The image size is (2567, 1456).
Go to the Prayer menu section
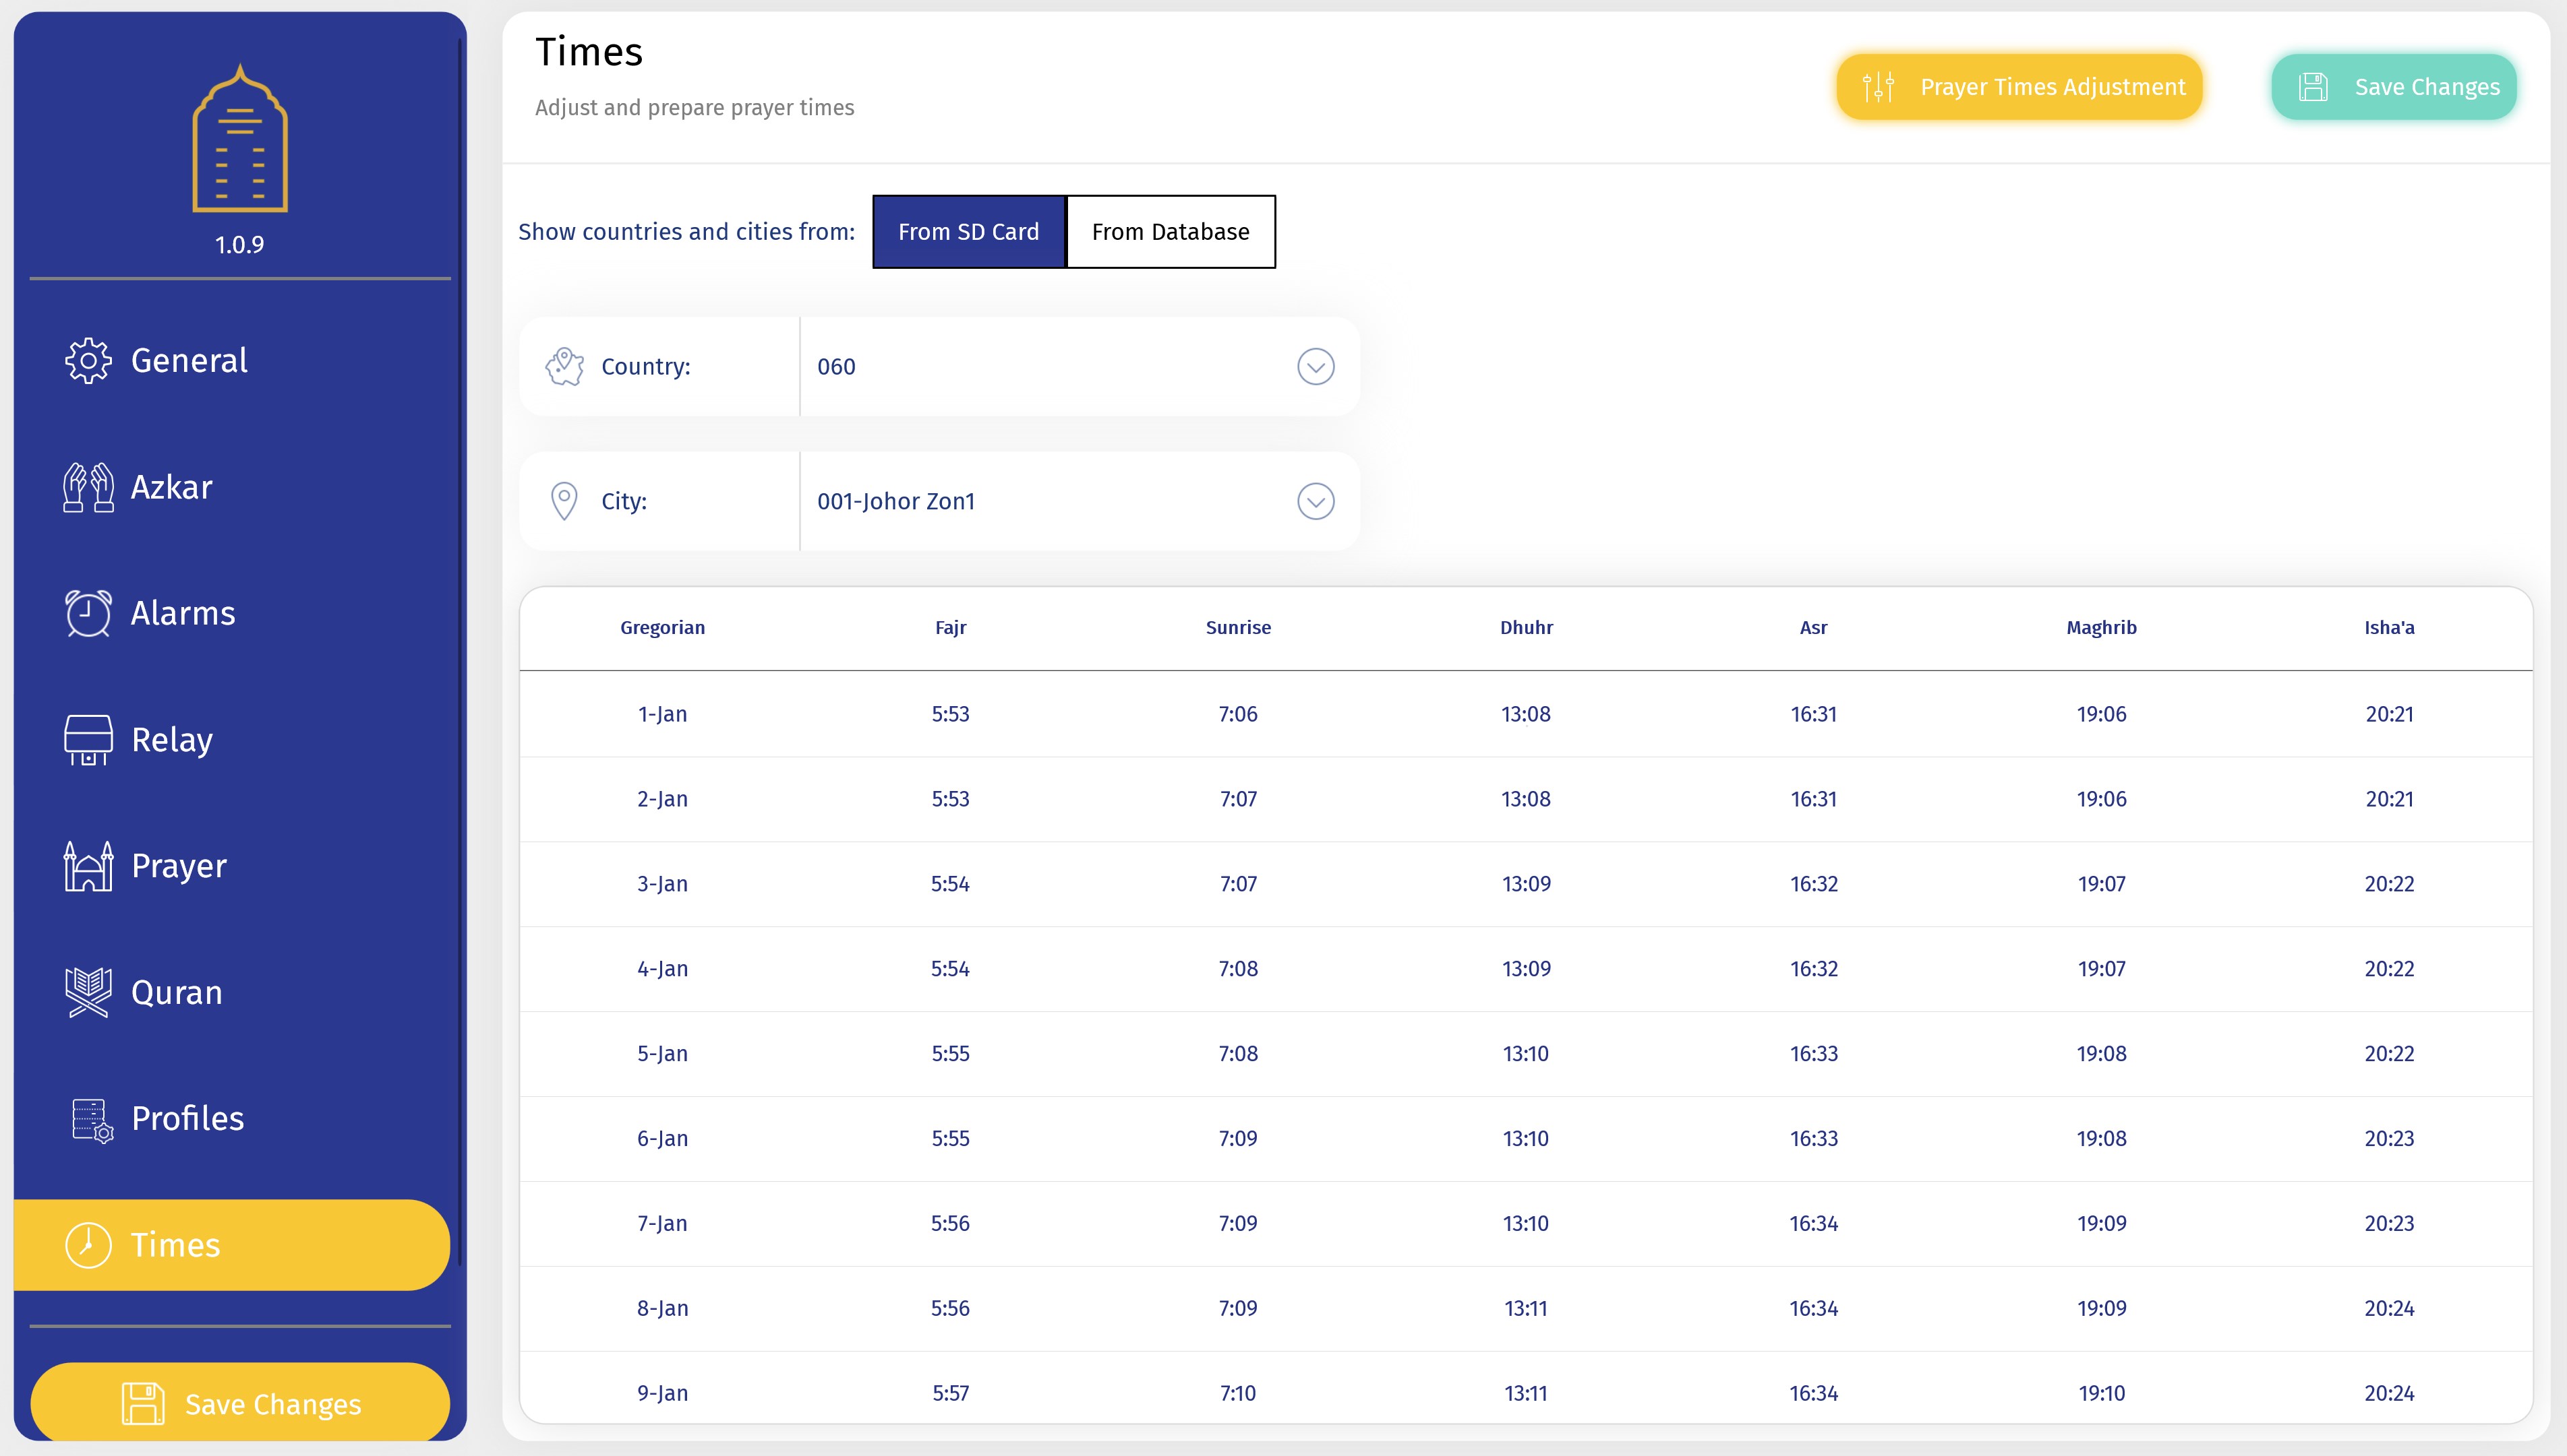point(178,866)
